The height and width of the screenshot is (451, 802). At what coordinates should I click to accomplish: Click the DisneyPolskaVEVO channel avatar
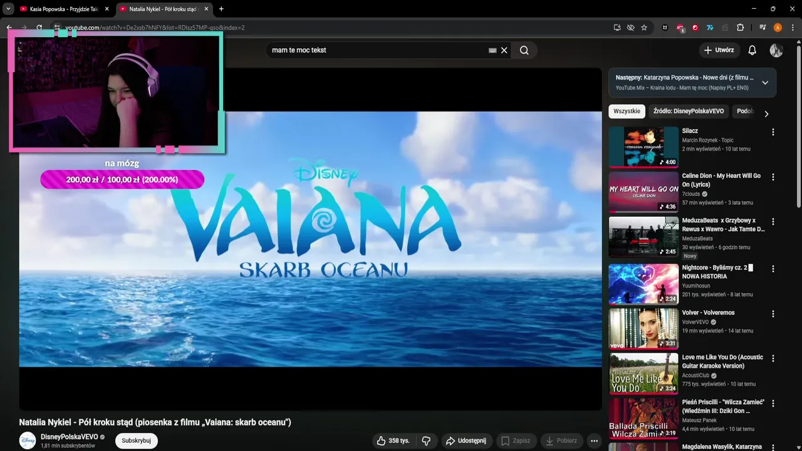pos(28,441)
